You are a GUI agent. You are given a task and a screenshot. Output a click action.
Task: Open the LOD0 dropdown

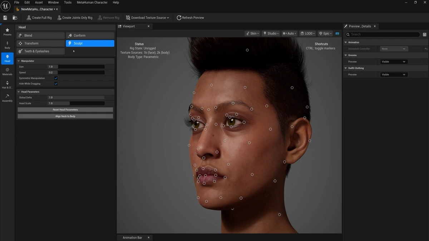[x=307, y=33]
